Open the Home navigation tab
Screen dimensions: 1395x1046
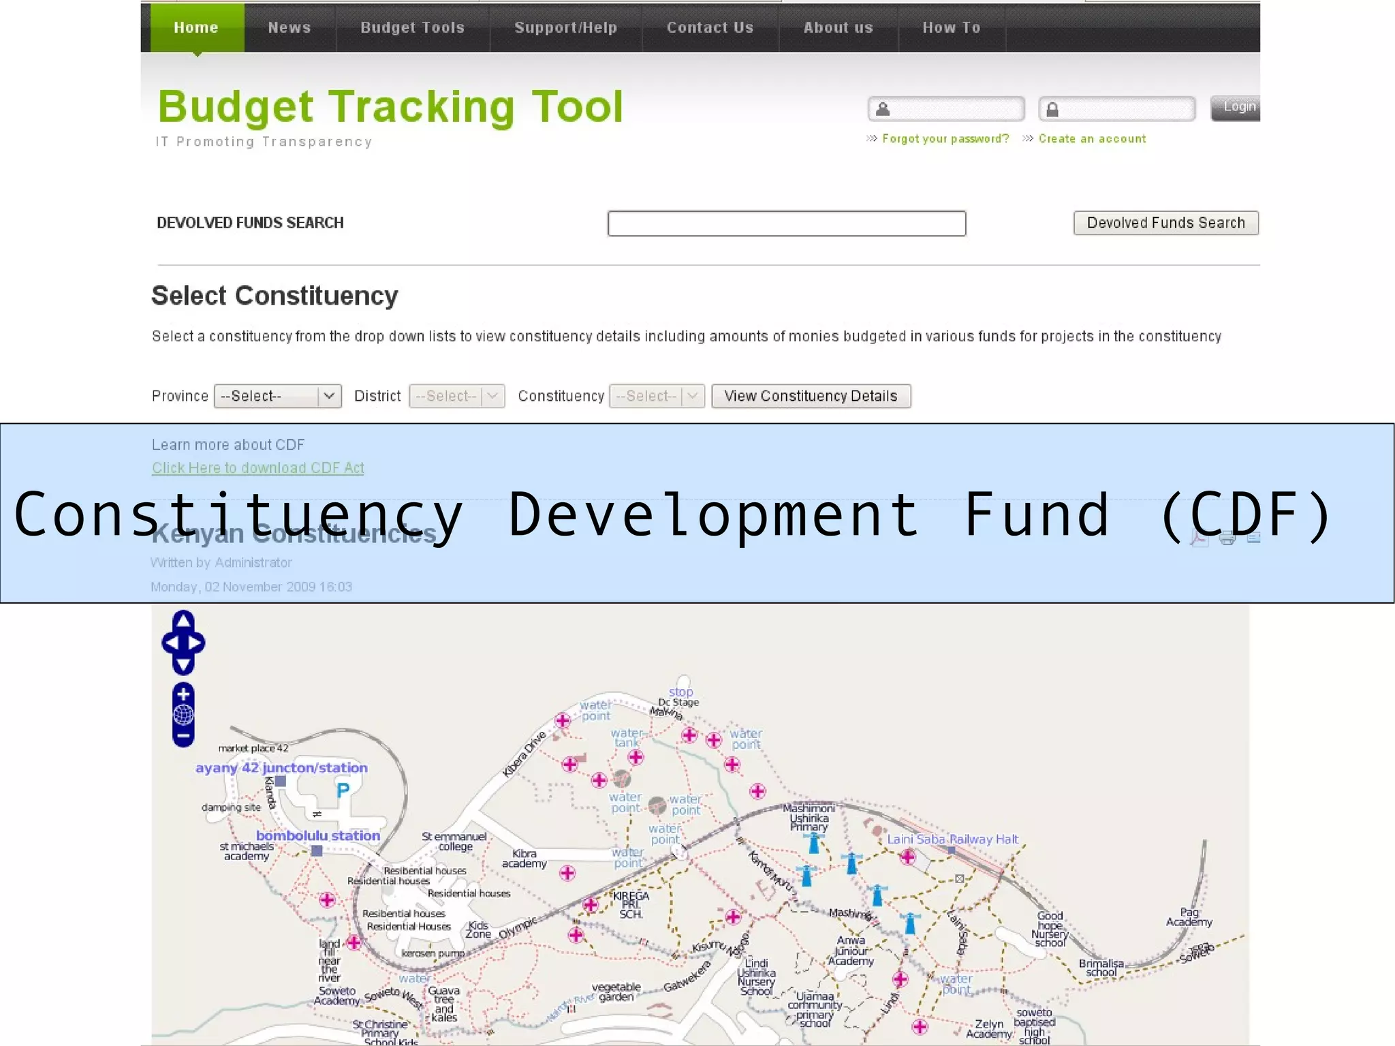[197, 27]
